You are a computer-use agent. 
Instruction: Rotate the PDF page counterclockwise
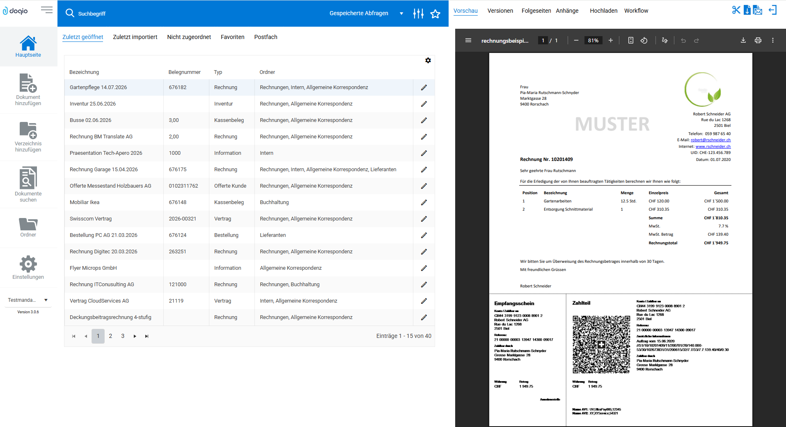644,40
